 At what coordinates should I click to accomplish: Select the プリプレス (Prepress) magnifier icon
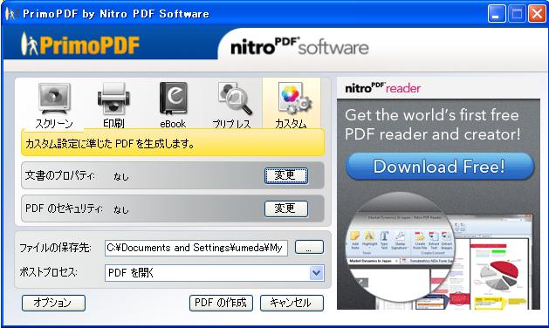click(234, 99)
